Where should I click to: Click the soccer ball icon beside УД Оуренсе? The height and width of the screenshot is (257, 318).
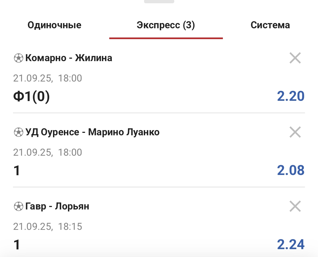tap(18, 132)
